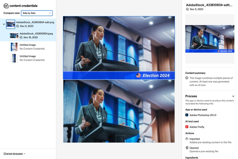Click credential icon beside Nov 5, 2023 in sidebar
The image size is (238, 159).
pos(18,26)
